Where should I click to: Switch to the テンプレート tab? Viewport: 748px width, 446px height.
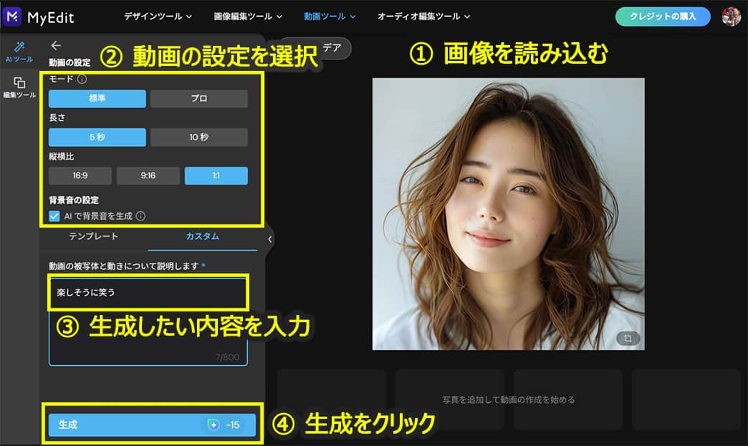pos(95,237)
